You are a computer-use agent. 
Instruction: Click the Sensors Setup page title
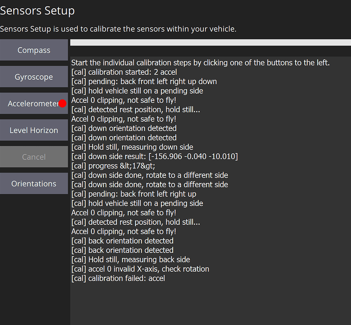[x=37, y=10]
